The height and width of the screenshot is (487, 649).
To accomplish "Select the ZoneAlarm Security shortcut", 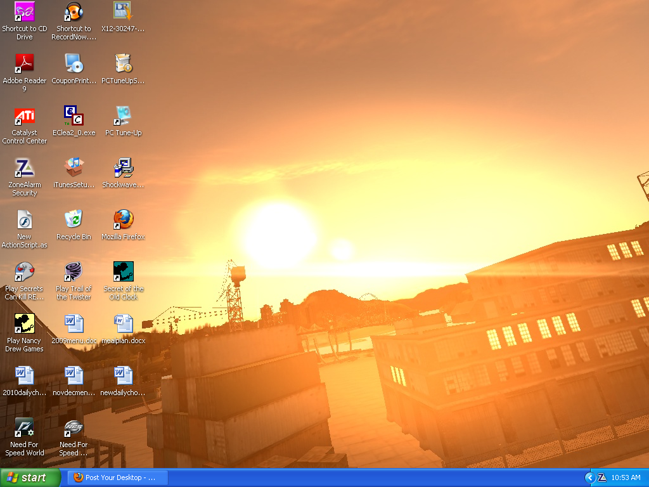I will (24, 168).
